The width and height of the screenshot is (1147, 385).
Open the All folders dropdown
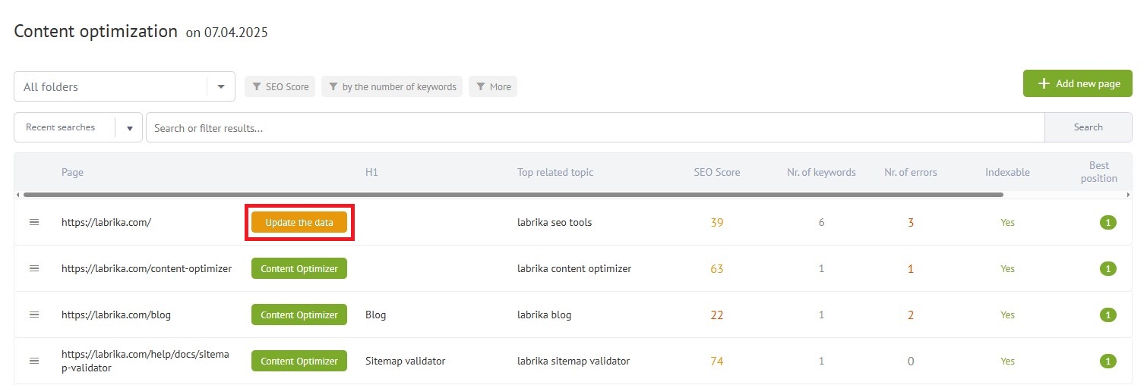(220, 87)
